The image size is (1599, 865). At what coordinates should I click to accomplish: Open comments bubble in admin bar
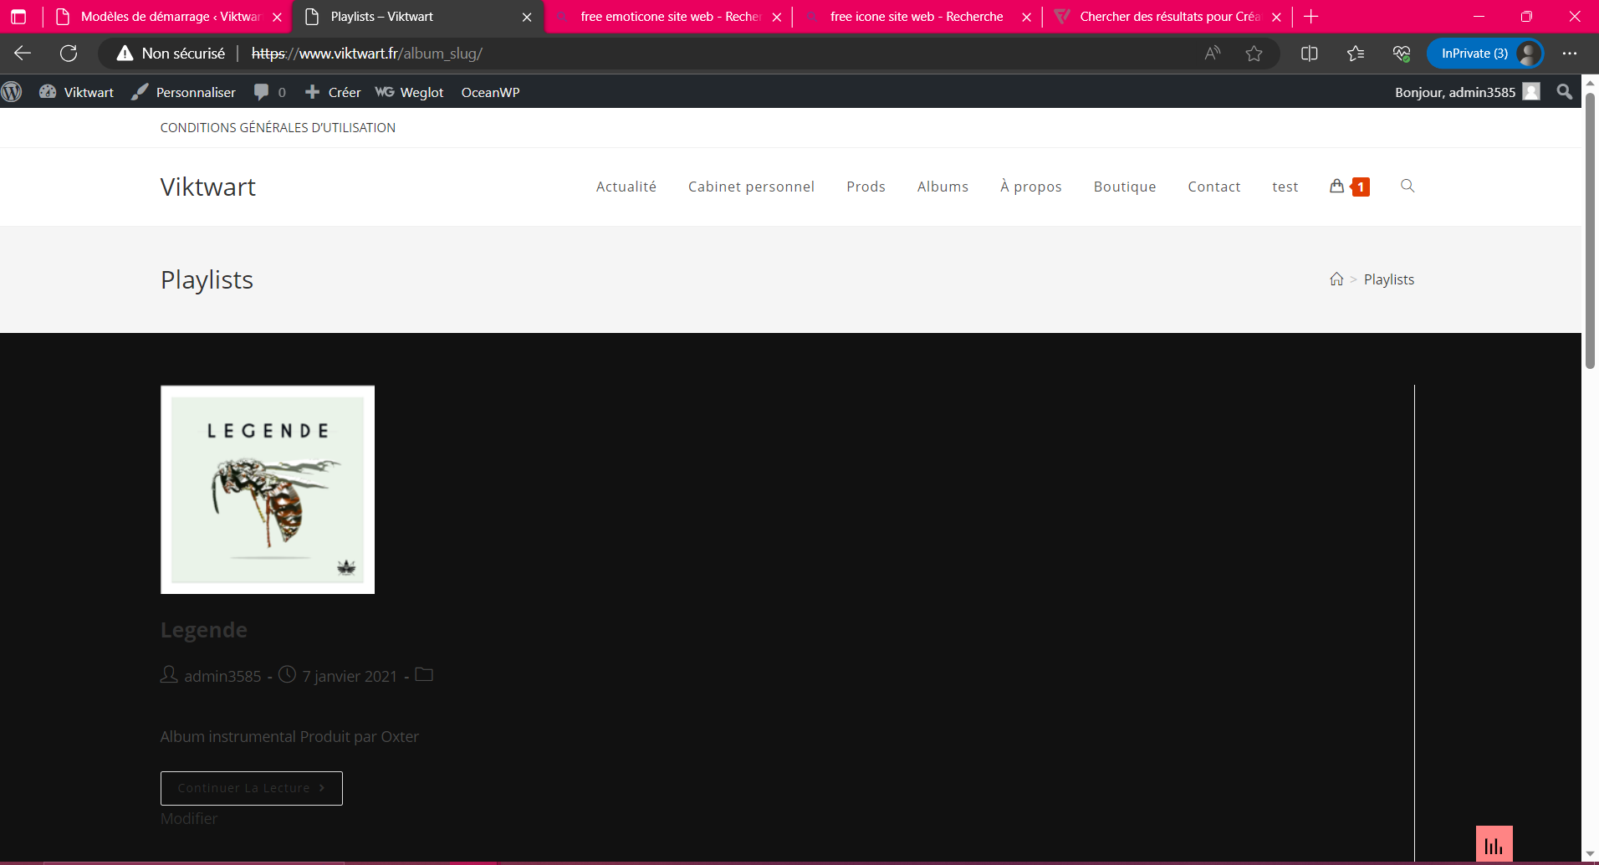click(270, 92)
